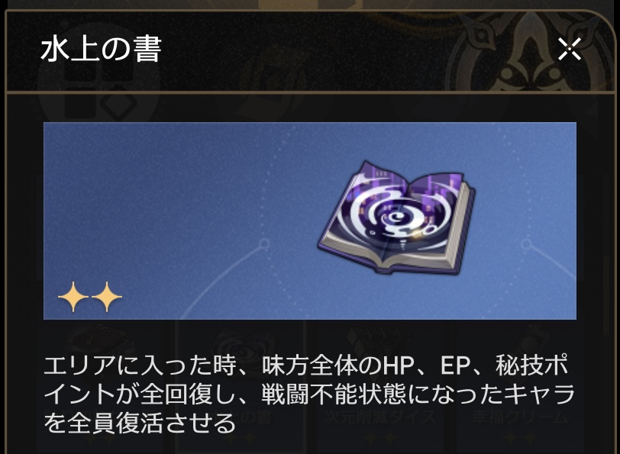620x454 pixels.
Task: Click the second gold rarity star
Action: pos(107,296)
